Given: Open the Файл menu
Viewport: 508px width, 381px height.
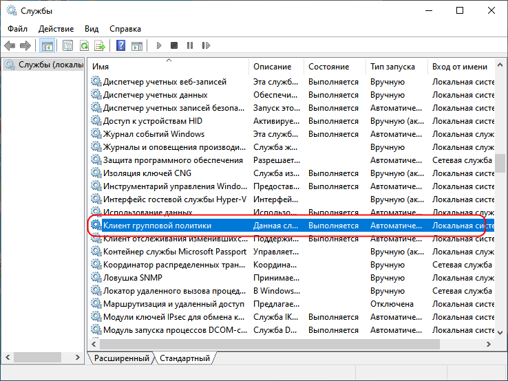Looking at the screenshot, I should click(18, 29).
